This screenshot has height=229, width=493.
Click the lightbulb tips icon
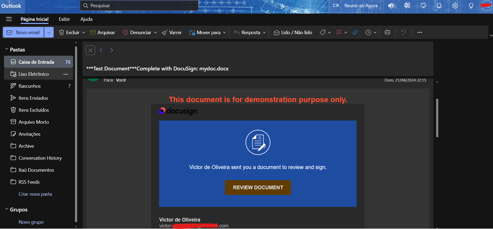471,6
